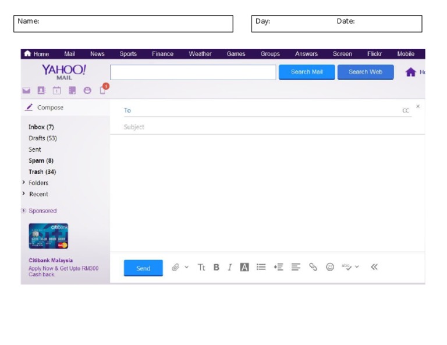Open the text color picker

[244, 267]
